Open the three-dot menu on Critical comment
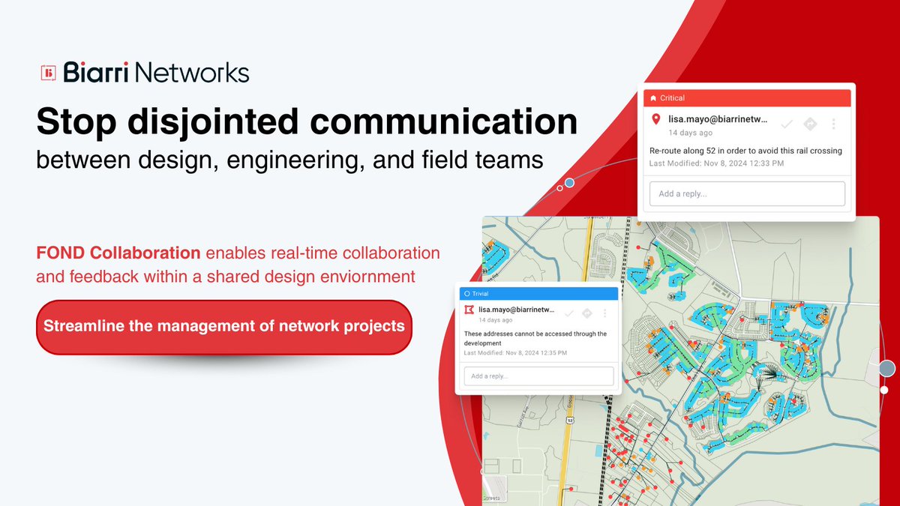This screenshot has width=900, height=506. 835,124
